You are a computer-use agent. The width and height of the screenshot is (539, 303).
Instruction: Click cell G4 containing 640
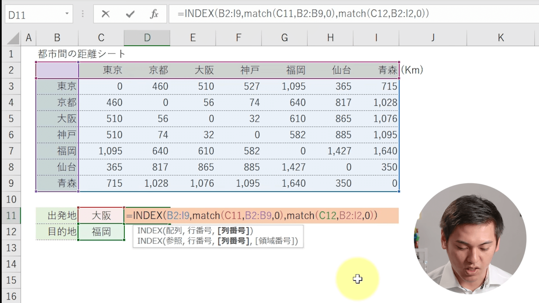pos(284,102)
